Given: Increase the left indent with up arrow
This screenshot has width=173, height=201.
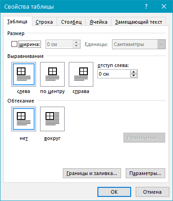Looking at the screenshot, I should (134, 72).
